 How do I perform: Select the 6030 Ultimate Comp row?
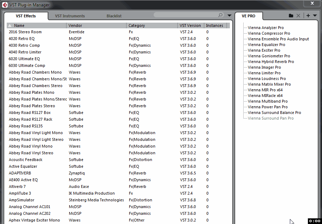point(118,65)
